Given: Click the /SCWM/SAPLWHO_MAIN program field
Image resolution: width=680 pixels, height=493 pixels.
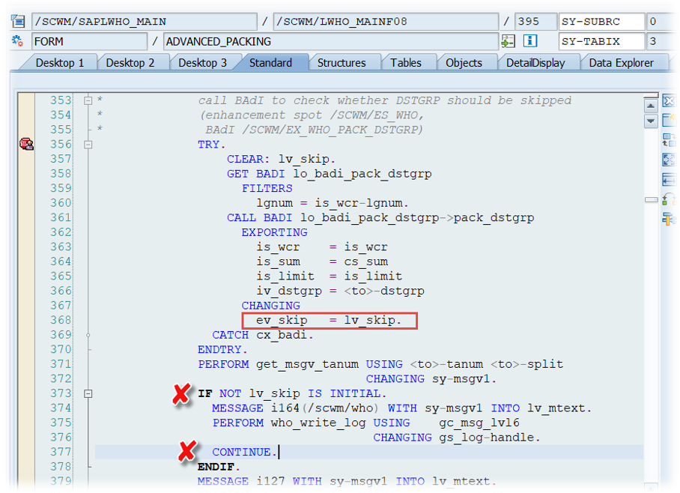Looking at the screenshot, I should coord(145,21).
